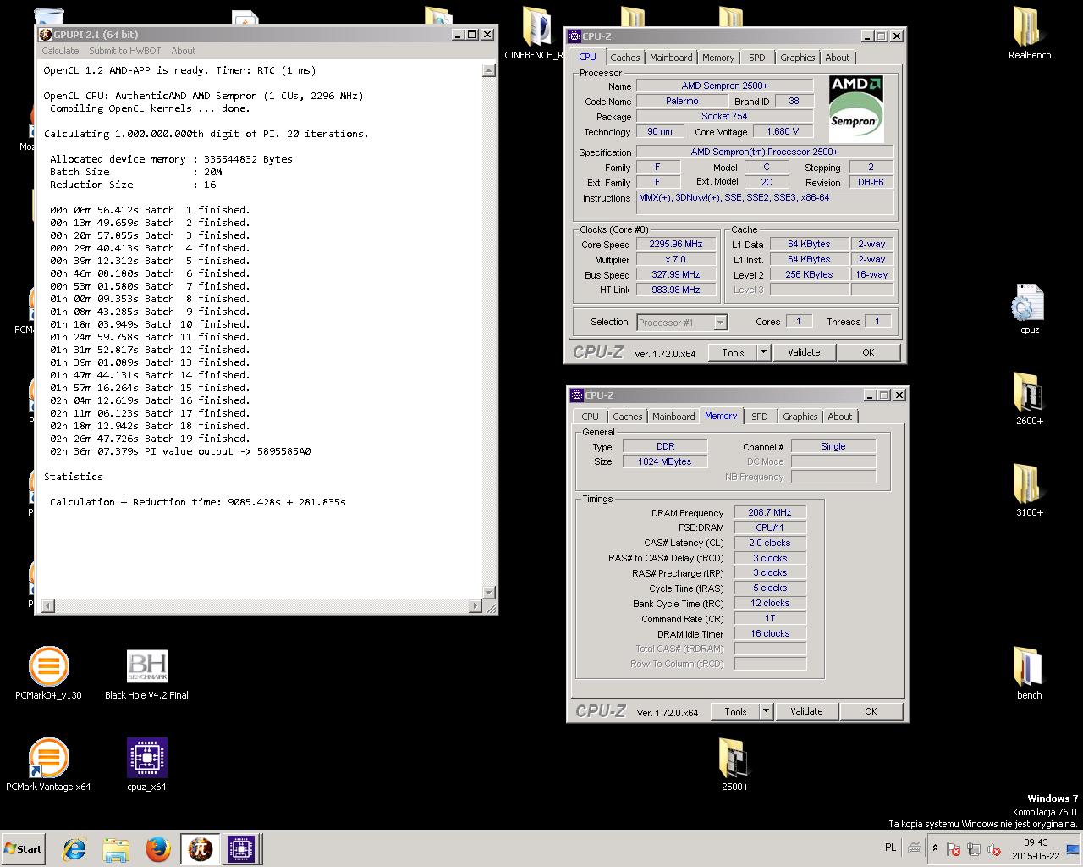Open Submit to HWBOT menu in GPUPI
1083x867 pixels.
coord(125,51)
